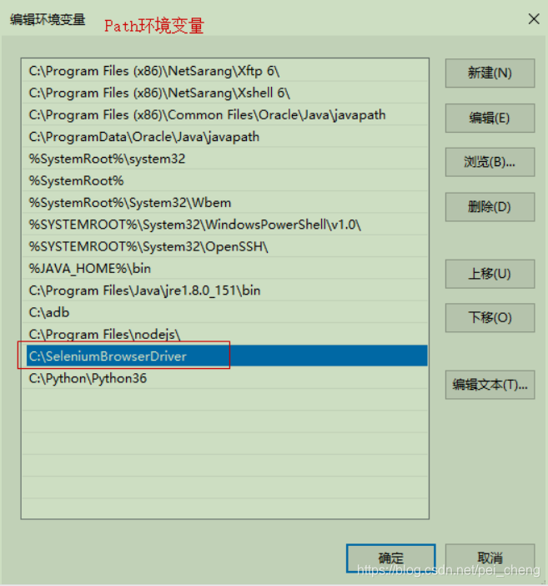This screenshot has height=586, width=548.
Task: Select %SystemRoot%\System32\Wbem entry
Action: pyautogui.click(x=225, y=203)
